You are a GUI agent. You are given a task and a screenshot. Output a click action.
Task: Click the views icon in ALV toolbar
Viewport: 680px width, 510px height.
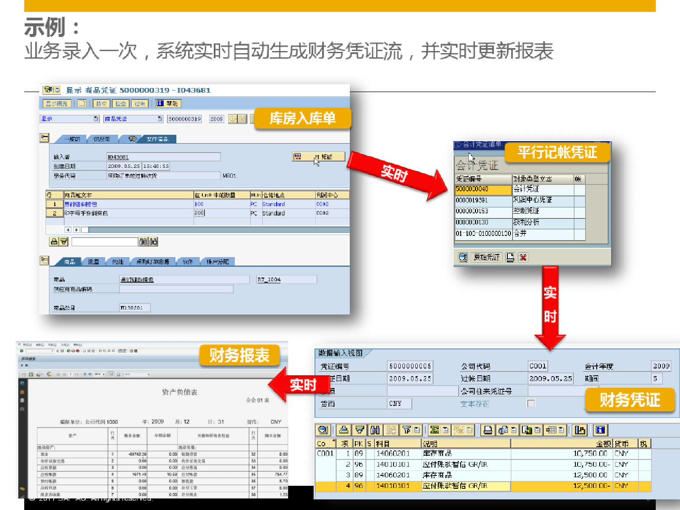click(x=503, y=430)
